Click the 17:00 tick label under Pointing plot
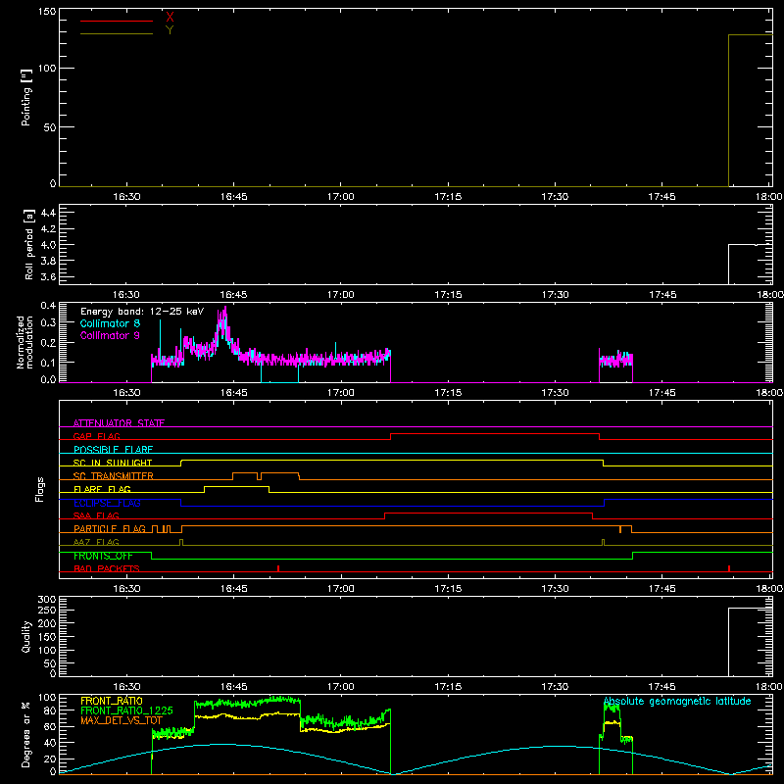This screenshot has height=784, width=784. (340, 197)
